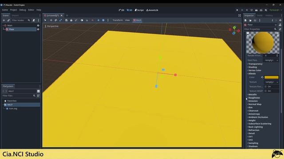Click the material sphere preview
Image resolution: width=284 pixels, height=159 pixels.
(263, 42)
